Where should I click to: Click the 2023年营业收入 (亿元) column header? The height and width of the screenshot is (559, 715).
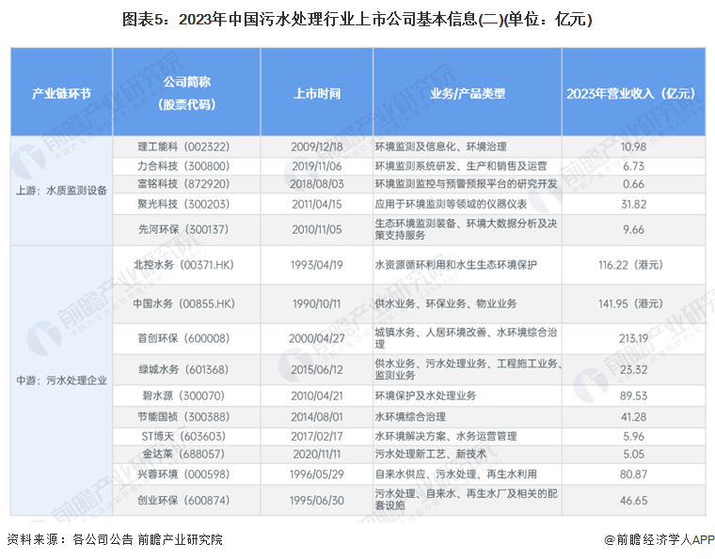point(633,94)
